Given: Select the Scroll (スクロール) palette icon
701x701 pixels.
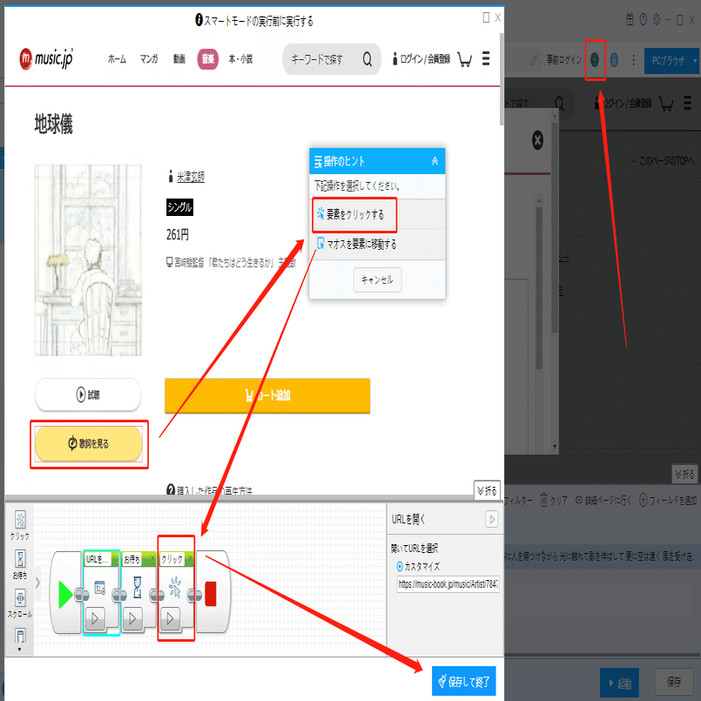Looking at the screenshot, I should click(x=20, y=597).
